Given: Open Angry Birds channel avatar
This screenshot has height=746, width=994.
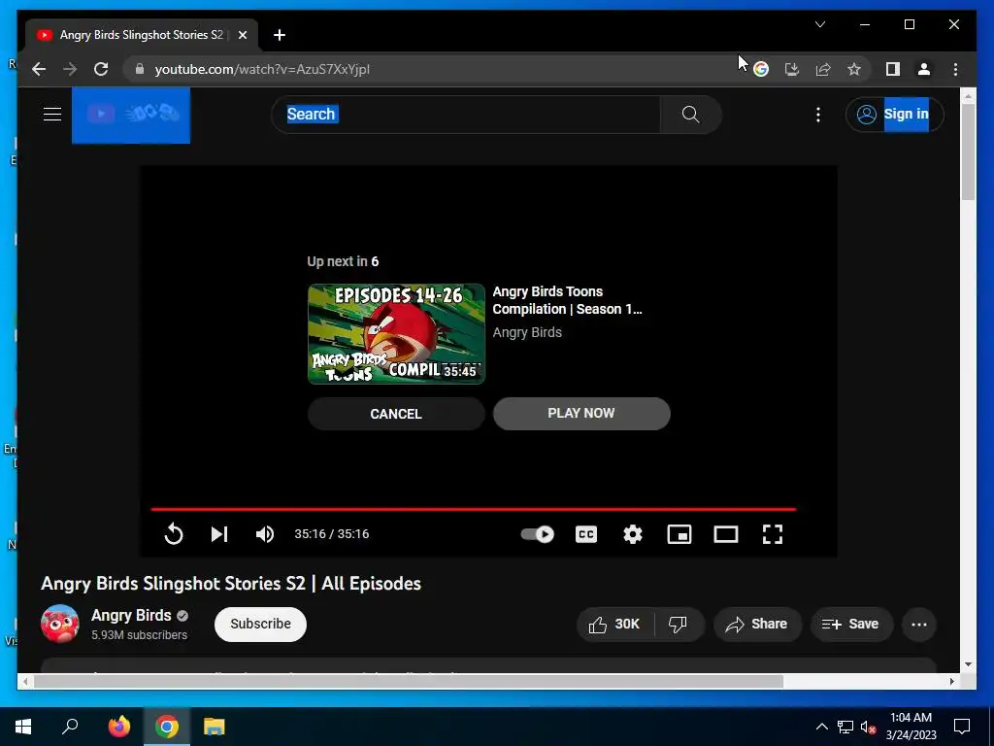Looking at the screenshot, I should [59, 624].
